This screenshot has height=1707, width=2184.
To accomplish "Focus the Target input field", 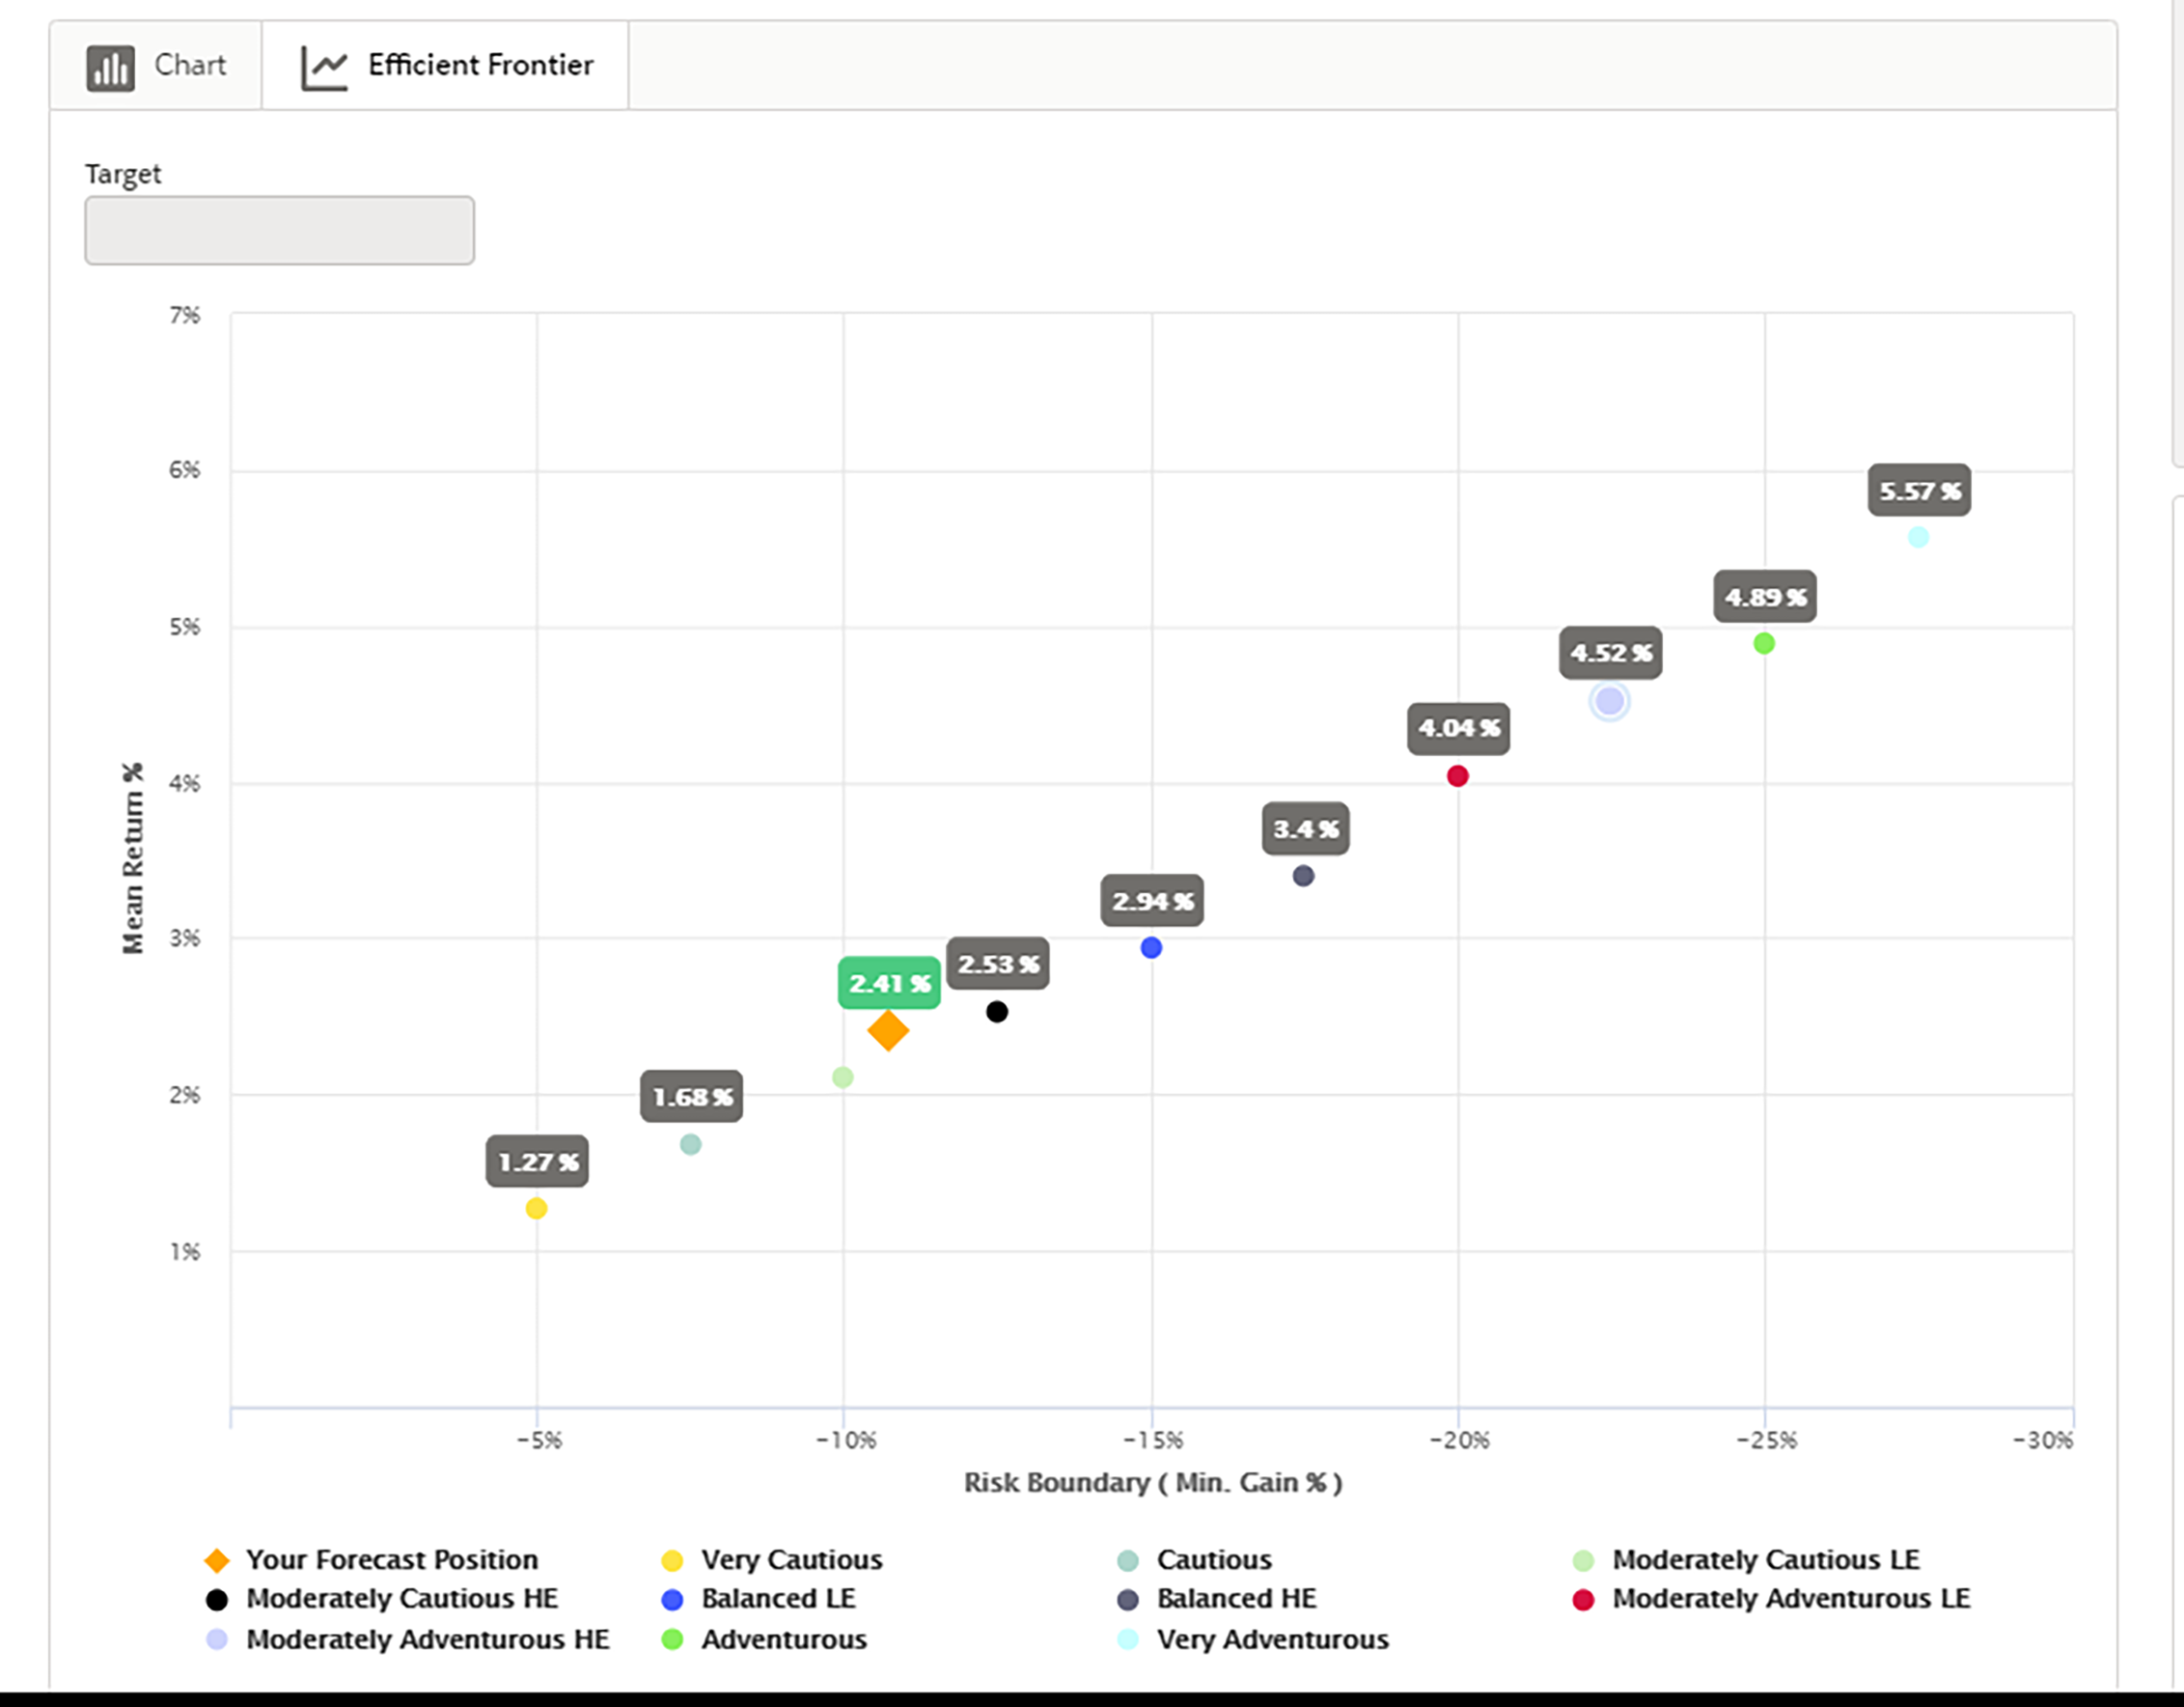I will point(279,230).
